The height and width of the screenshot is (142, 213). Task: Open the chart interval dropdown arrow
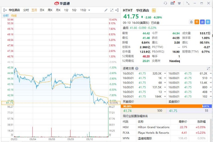89,10
